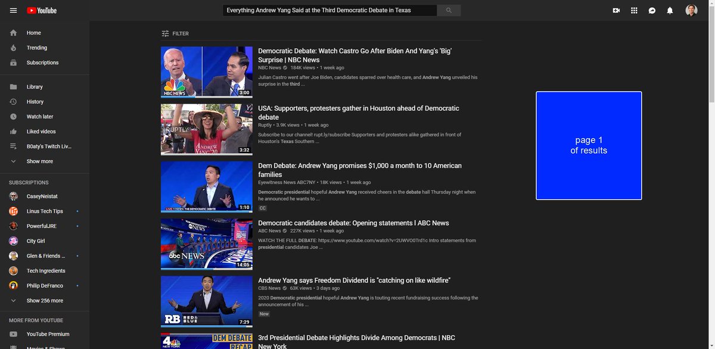Open title 'Democratic candidates debate: Opening statements'
The height and width of the screenshot is (349, 715).
click(x=353, y=223)
